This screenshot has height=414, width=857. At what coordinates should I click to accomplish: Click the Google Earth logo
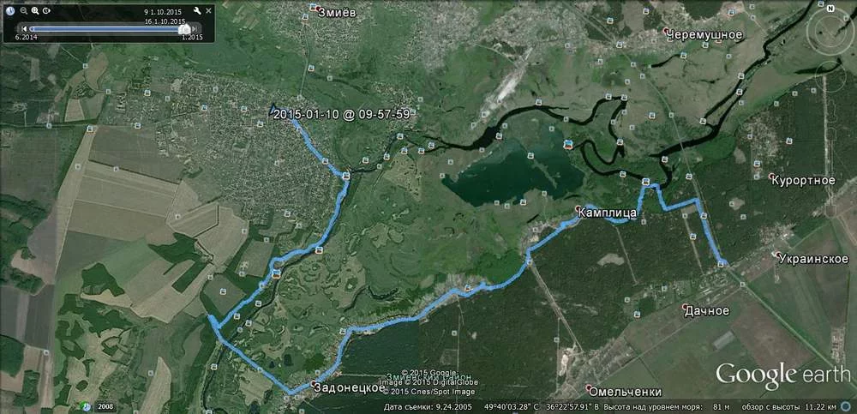(x=783, y=374)
